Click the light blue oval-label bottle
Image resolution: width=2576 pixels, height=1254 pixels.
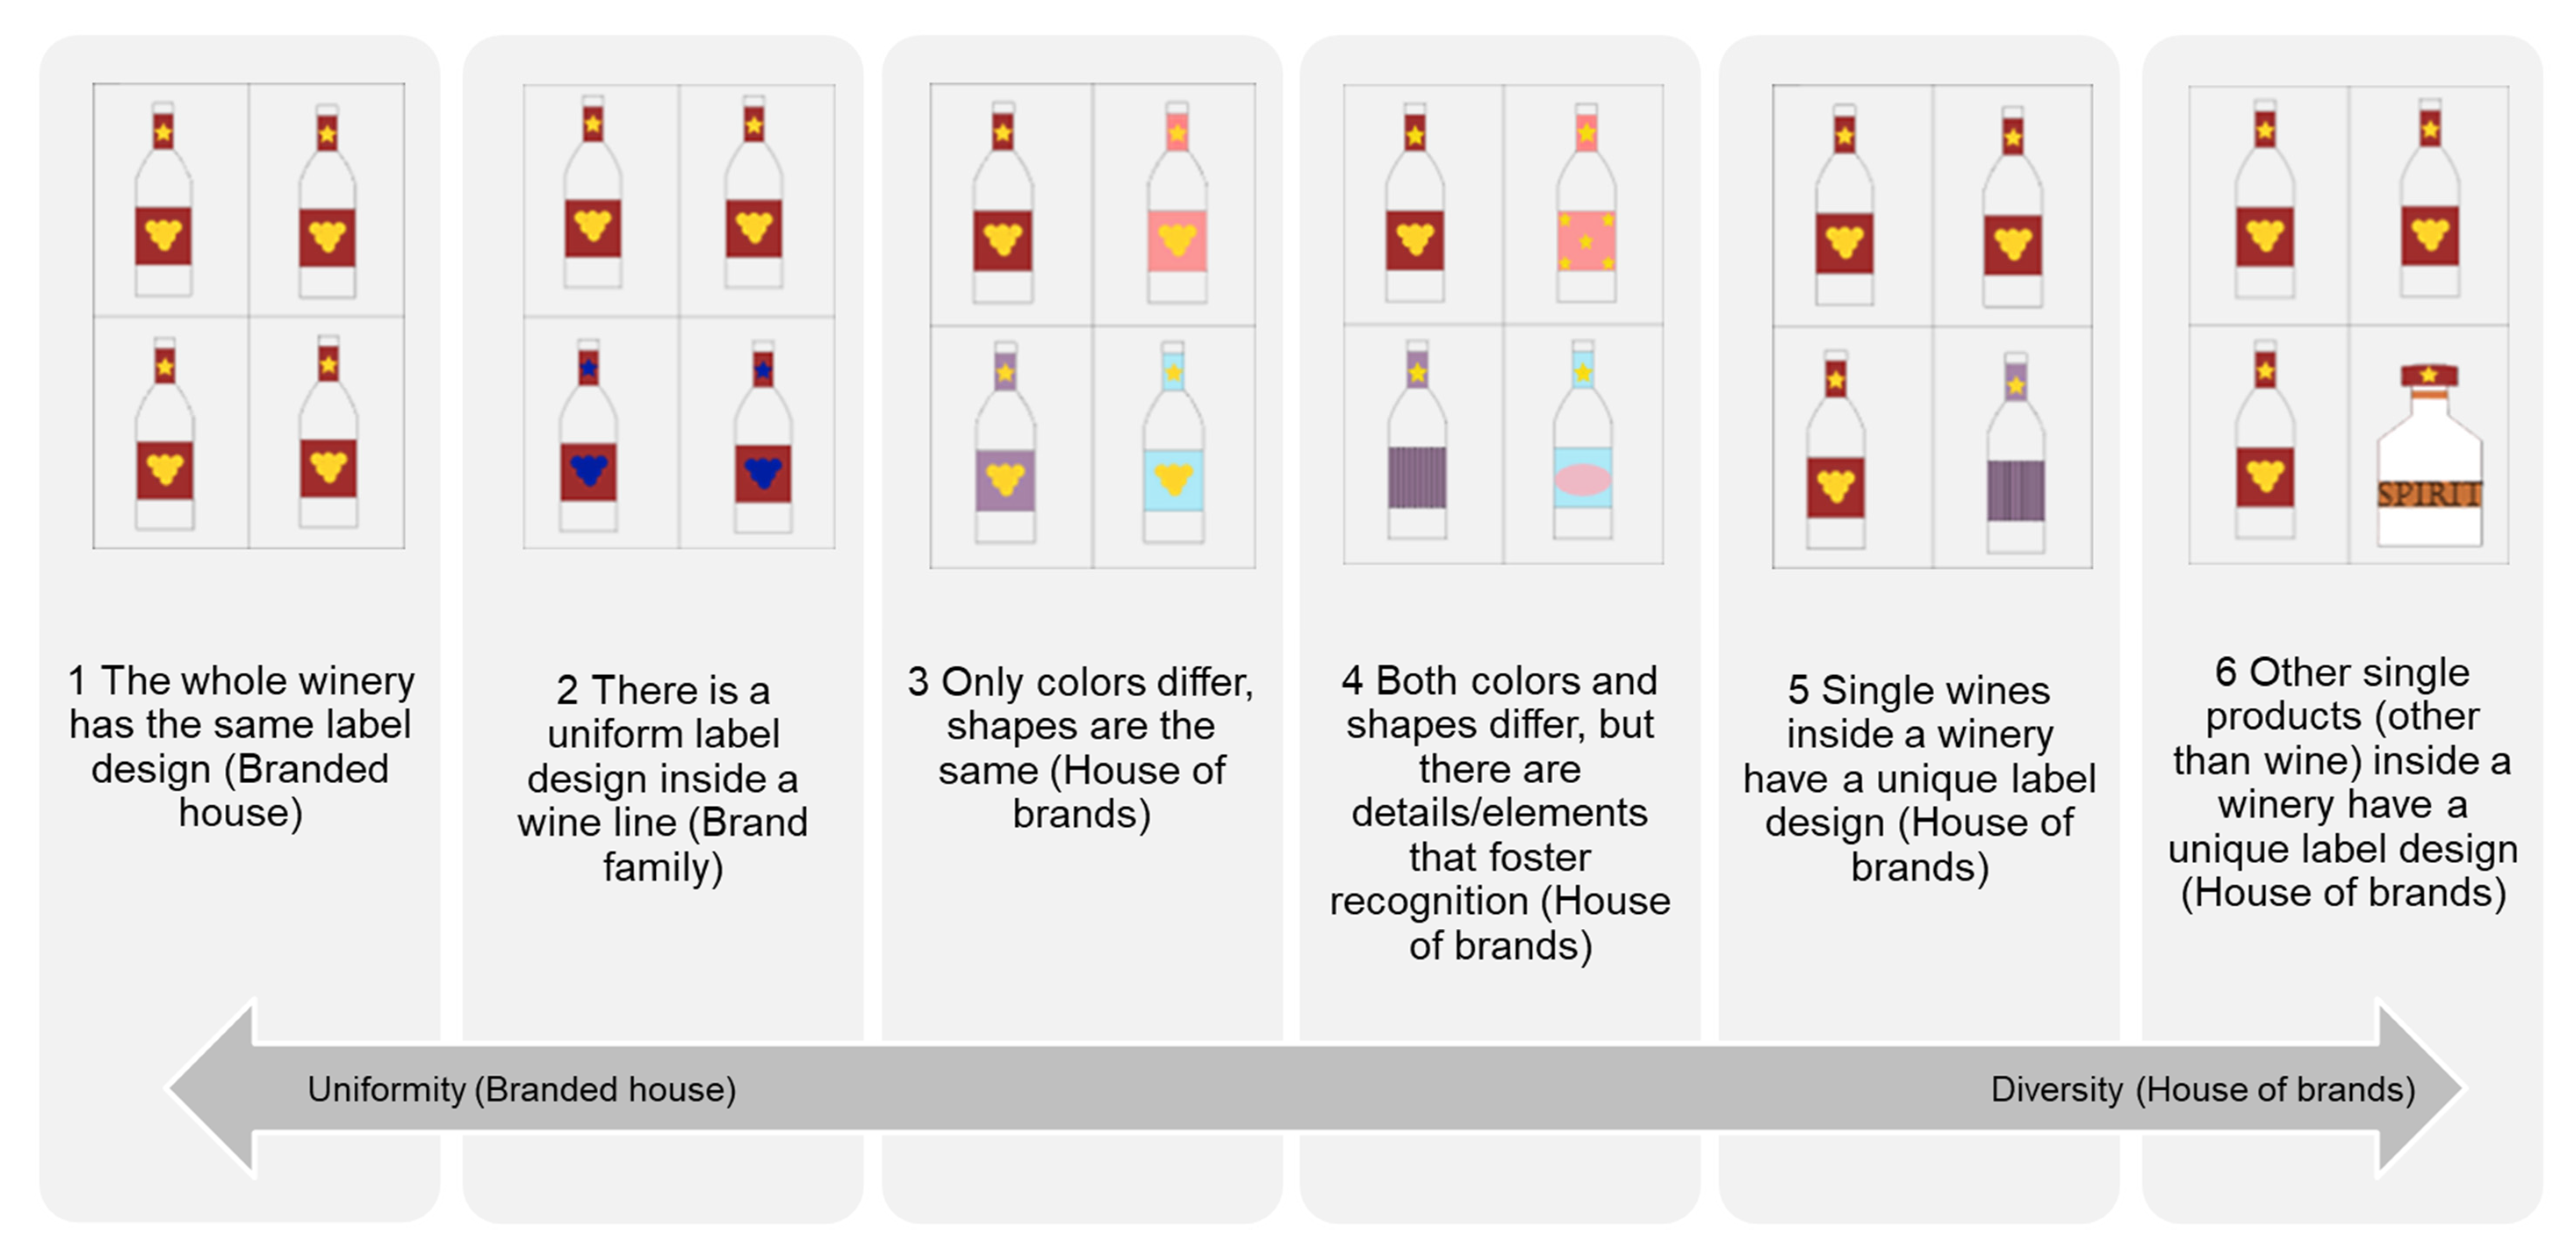[x=1582, y=445]
